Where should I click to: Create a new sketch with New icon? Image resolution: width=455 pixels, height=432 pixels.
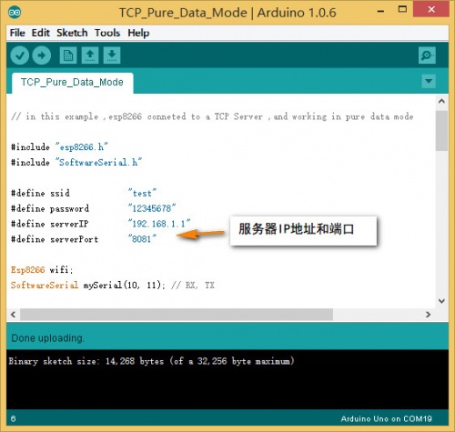[x=68, y=55]
